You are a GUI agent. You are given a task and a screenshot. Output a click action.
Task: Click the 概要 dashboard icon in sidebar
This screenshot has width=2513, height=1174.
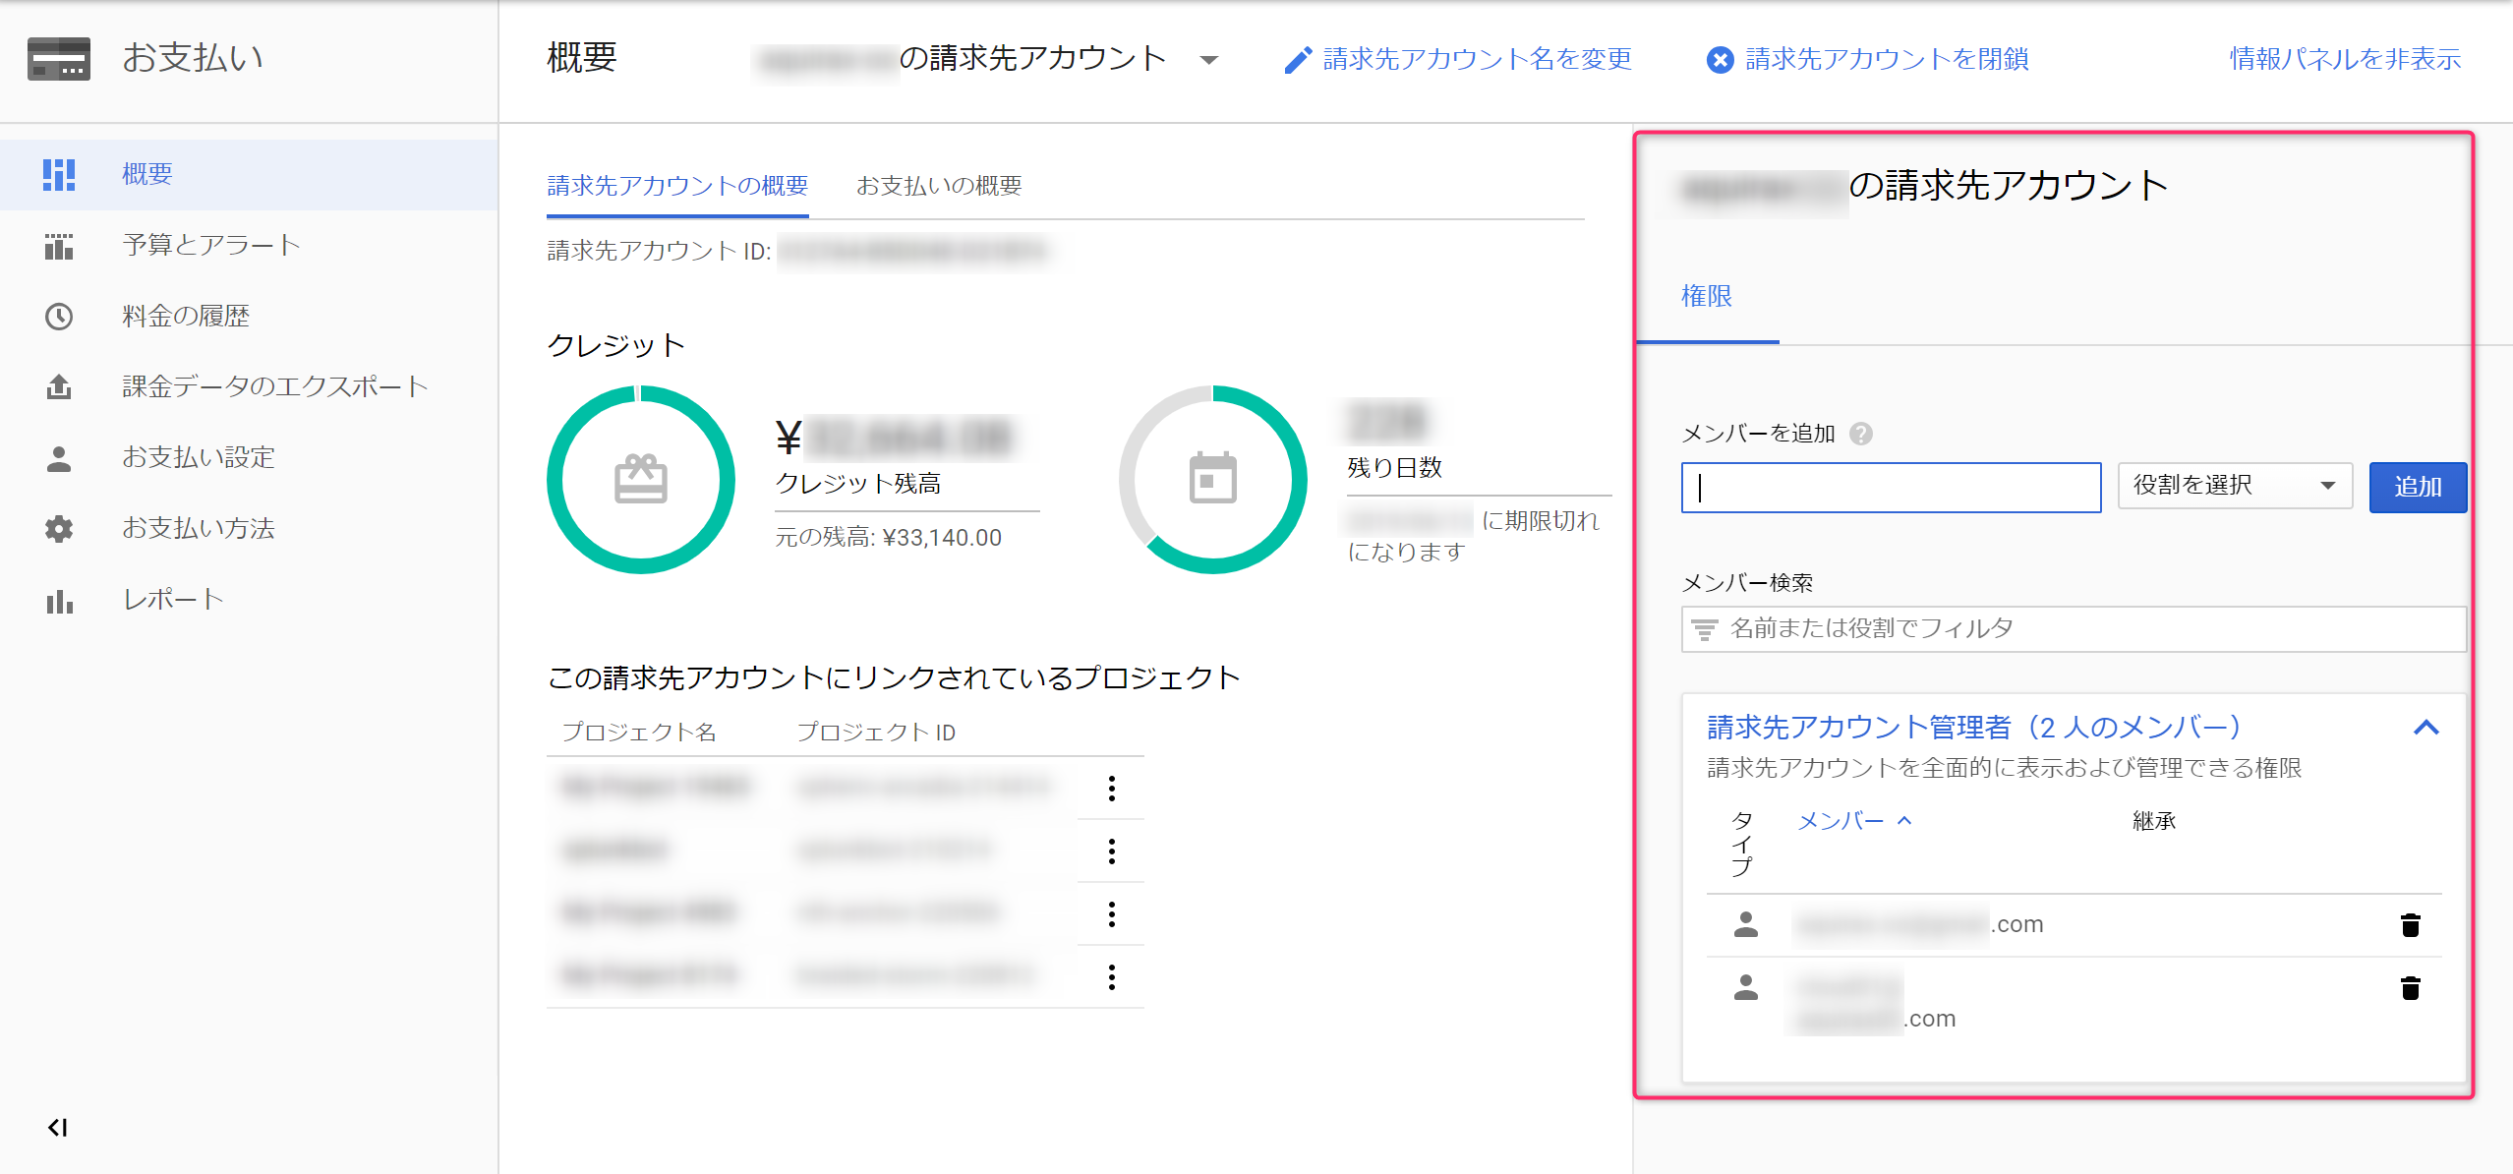pyautogui.click(x=59, y=174)
